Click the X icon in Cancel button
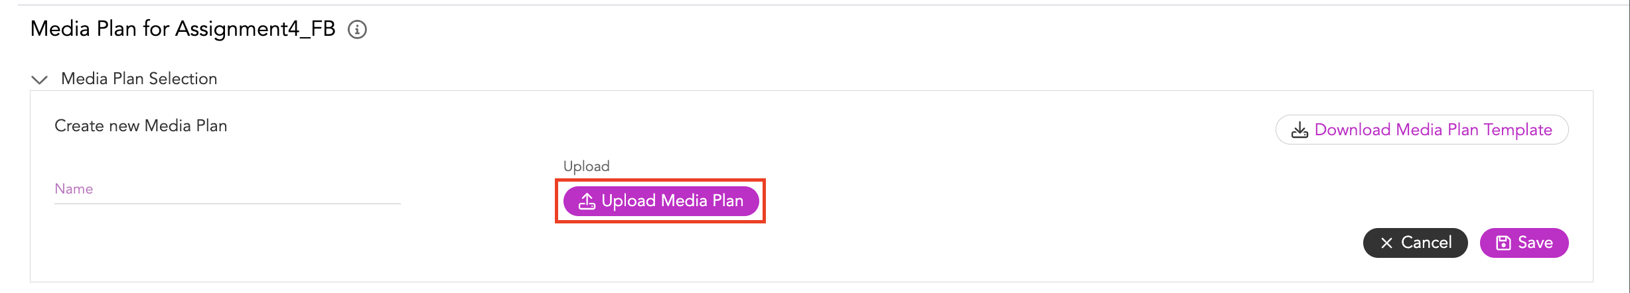Screen dimensions: 1630x293 1386,243
